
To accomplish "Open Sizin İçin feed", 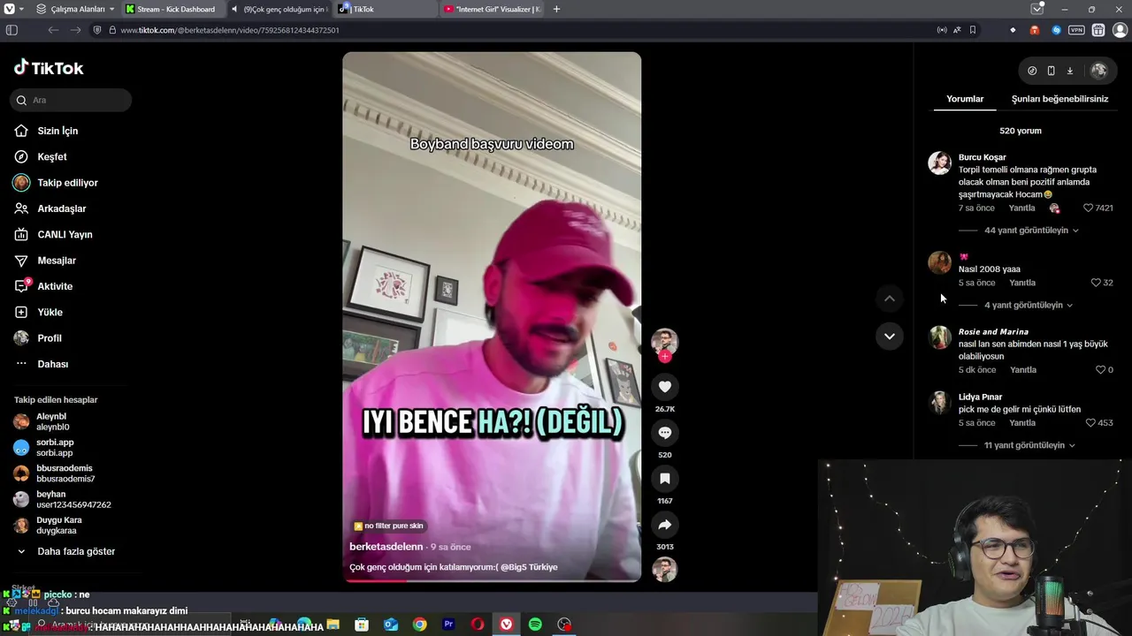I will point(57,131).
